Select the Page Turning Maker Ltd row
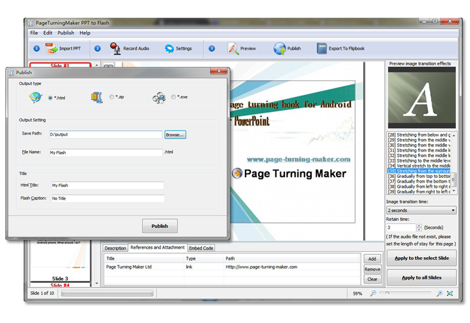 tap(232, 267)
